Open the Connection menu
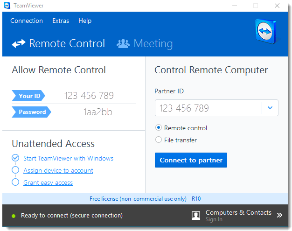The width and height of the screenshot is (292, 231). coord(27,21)
